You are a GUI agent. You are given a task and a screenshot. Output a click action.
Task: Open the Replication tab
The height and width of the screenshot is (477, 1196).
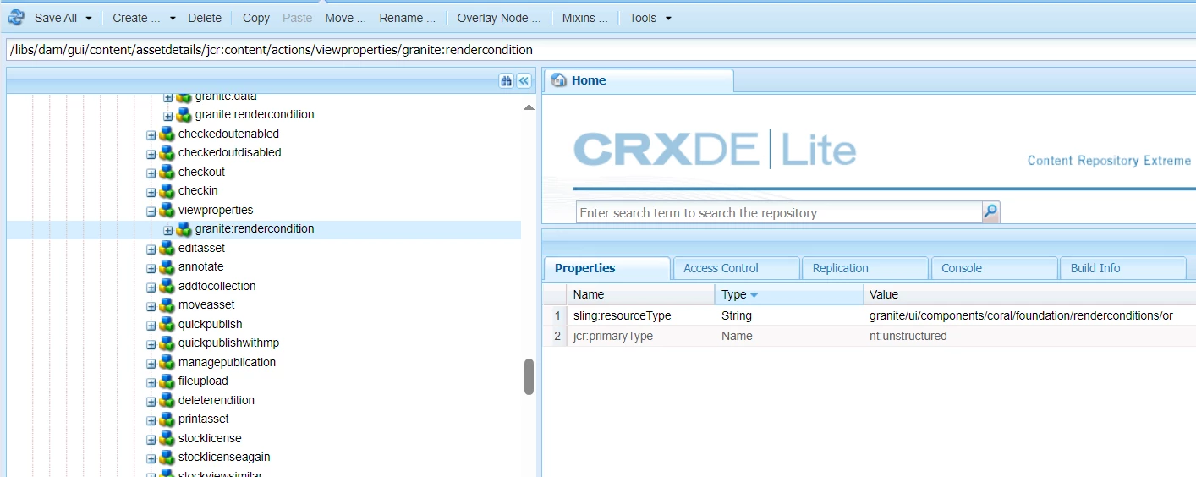pos(864,268)
